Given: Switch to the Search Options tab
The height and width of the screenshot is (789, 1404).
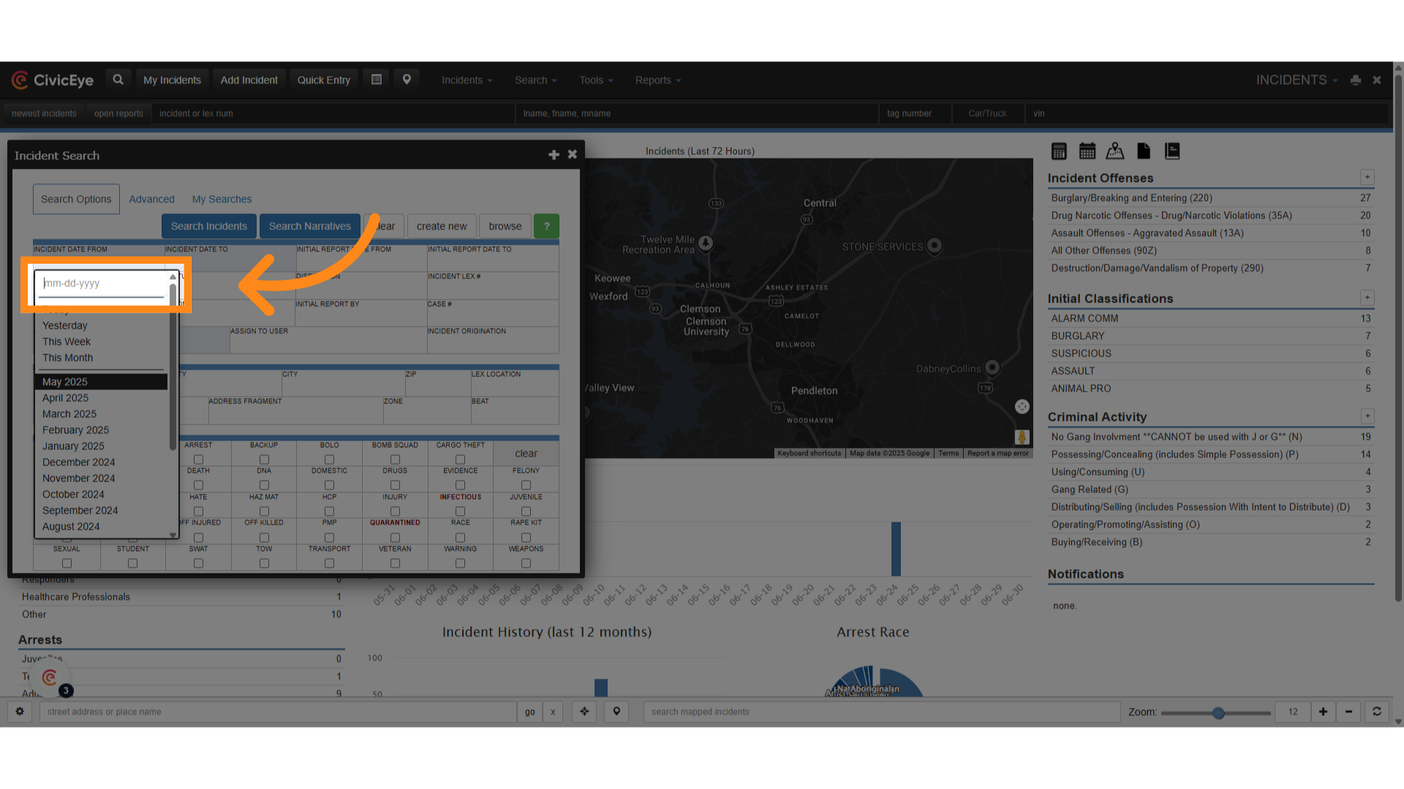Looking at the screenshot, I should pos(76,199).
